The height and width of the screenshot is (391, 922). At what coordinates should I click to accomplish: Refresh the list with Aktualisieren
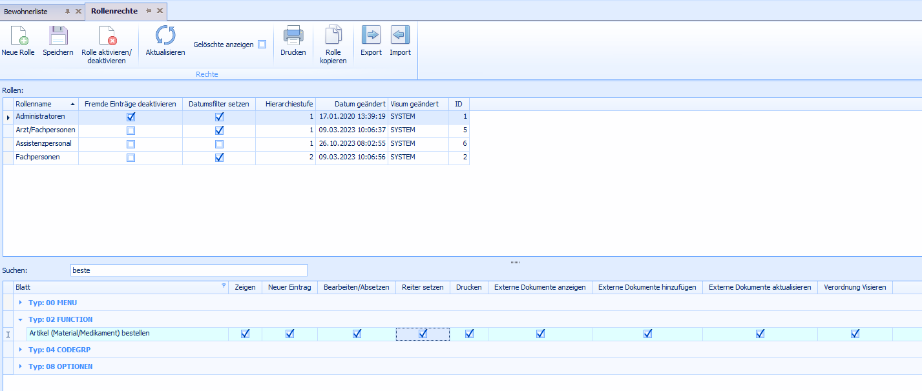pos(165,36)
